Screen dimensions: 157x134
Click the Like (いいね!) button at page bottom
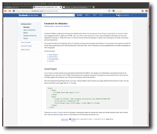65,120
